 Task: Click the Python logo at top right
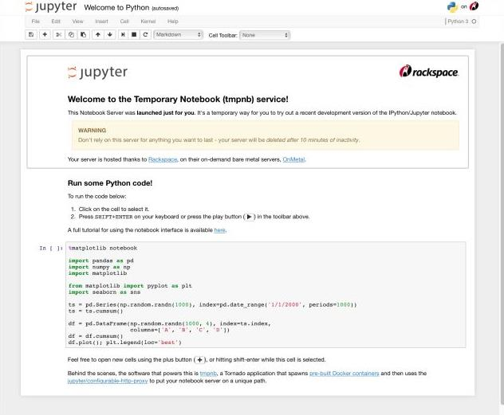(452, 6)
